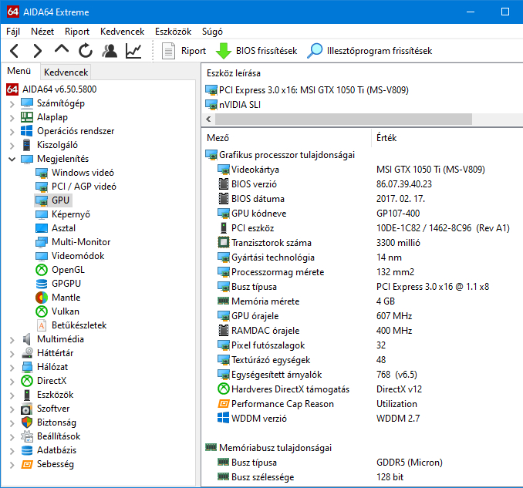Click the Adatbázis database icon

click(27, 451)
